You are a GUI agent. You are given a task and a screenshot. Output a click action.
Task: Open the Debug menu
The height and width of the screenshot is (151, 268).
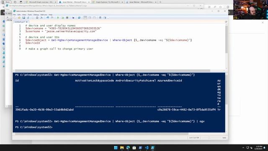point(36,15)
